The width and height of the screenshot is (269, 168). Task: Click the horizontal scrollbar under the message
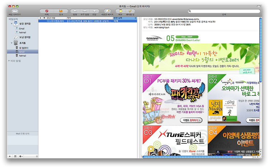pos(192,157)
